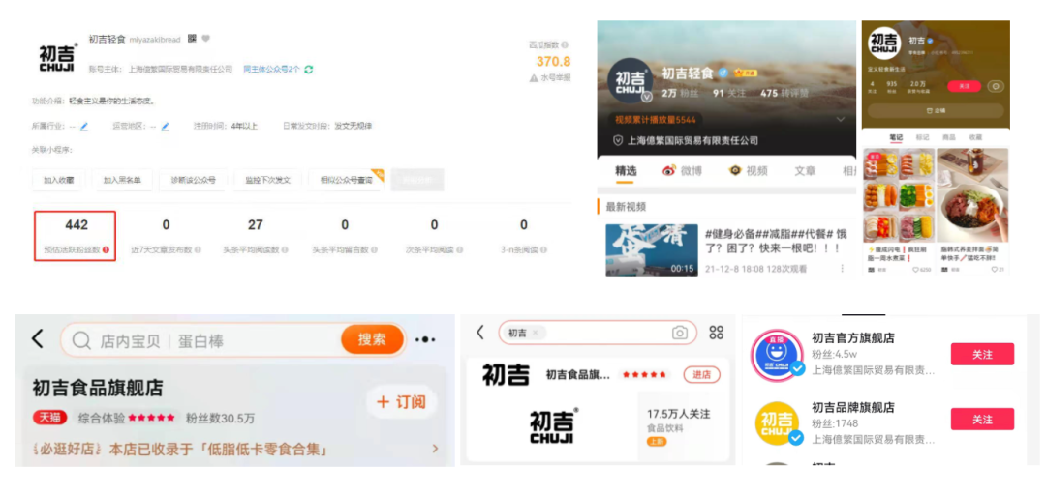Go back with Tmall store's arrow
The height and width of the screenshot is (495, 1046).
(x=38, y=339)
